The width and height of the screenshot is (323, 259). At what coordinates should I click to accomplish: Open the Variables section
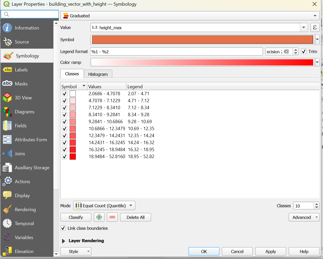tap(27, 238)
